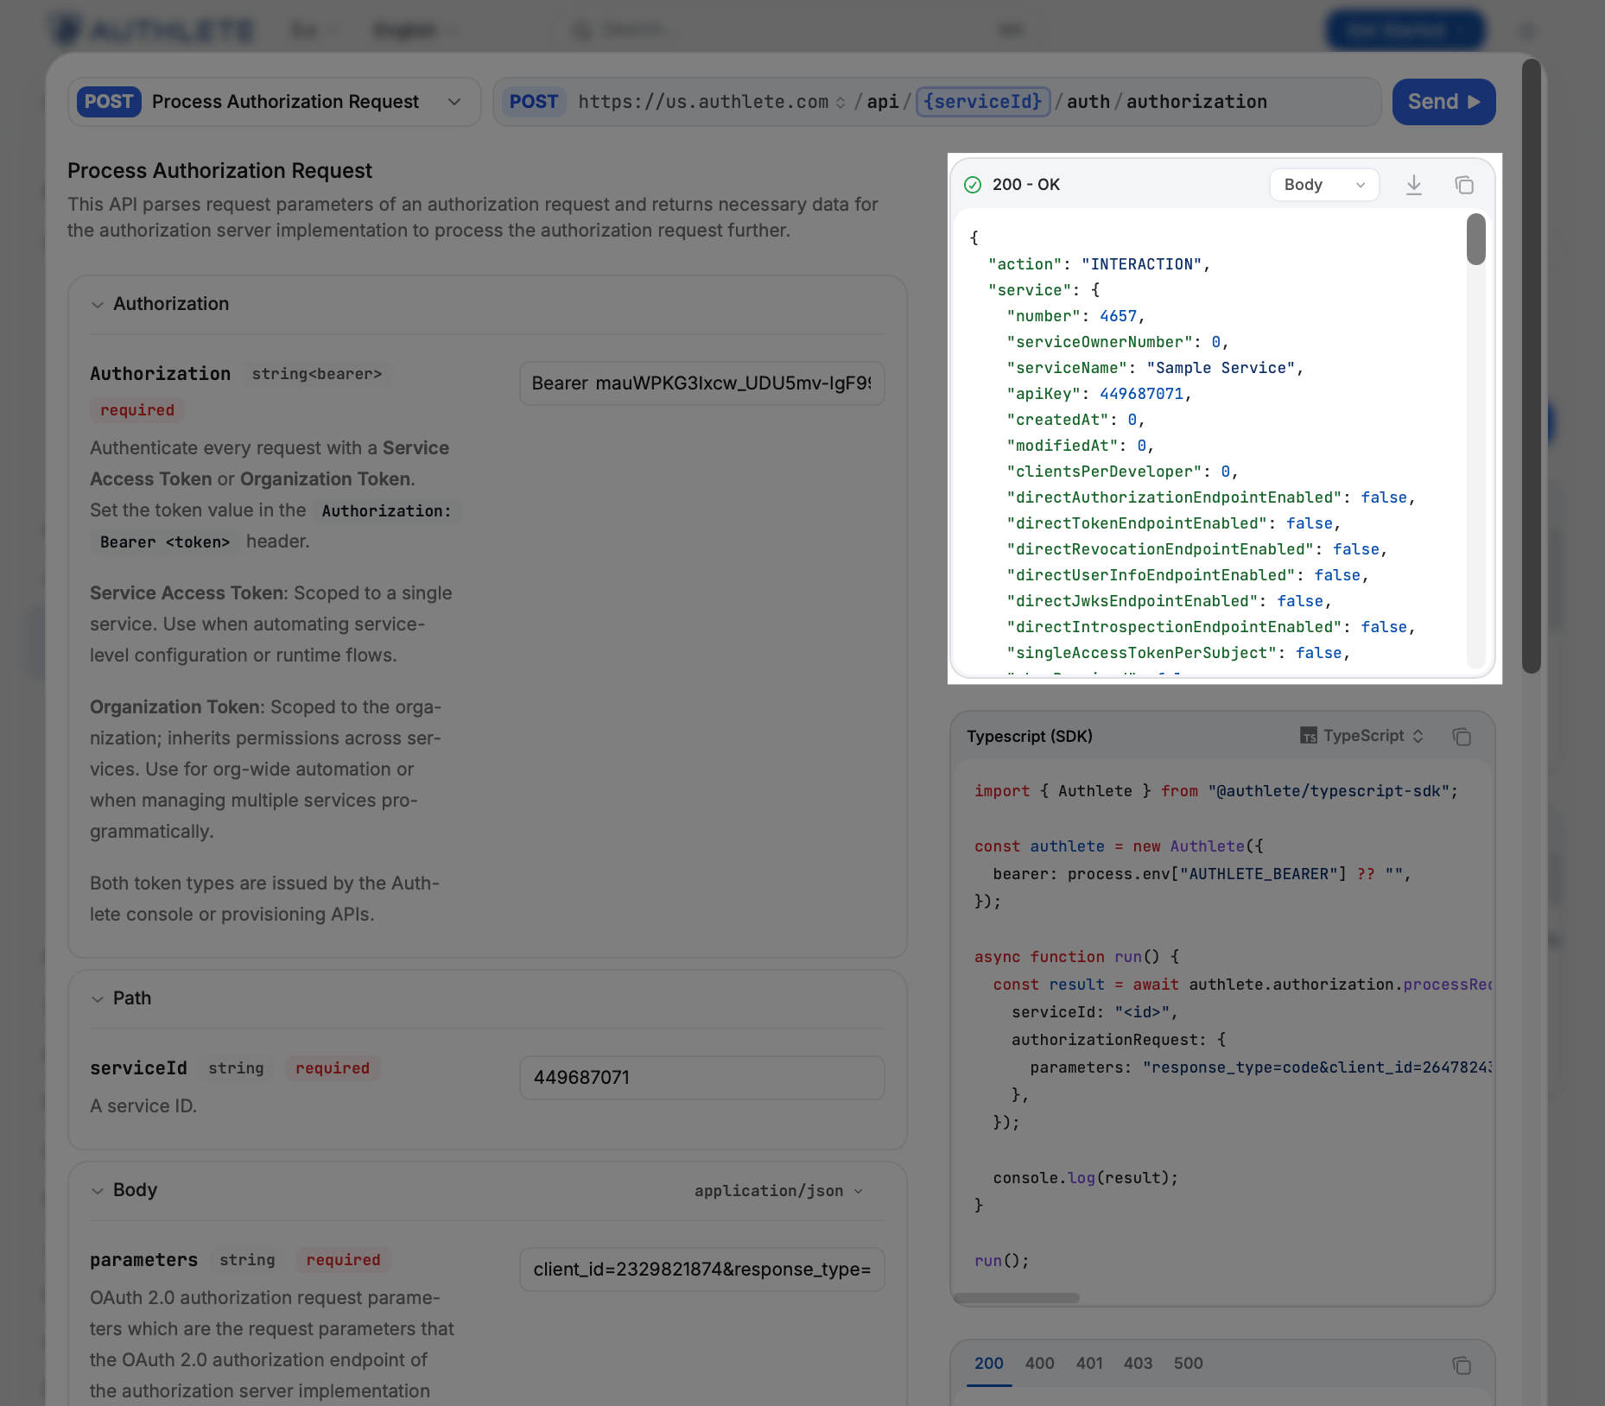This screenshot has width=1605, height=1406.
Task: Download the 200 OK response body
Action: click(1414, 185)
